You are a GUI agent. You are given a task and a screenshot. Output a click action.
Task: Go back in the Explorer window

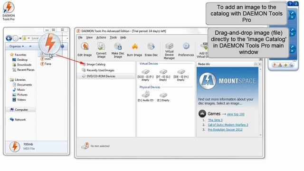tap(9, 38)
